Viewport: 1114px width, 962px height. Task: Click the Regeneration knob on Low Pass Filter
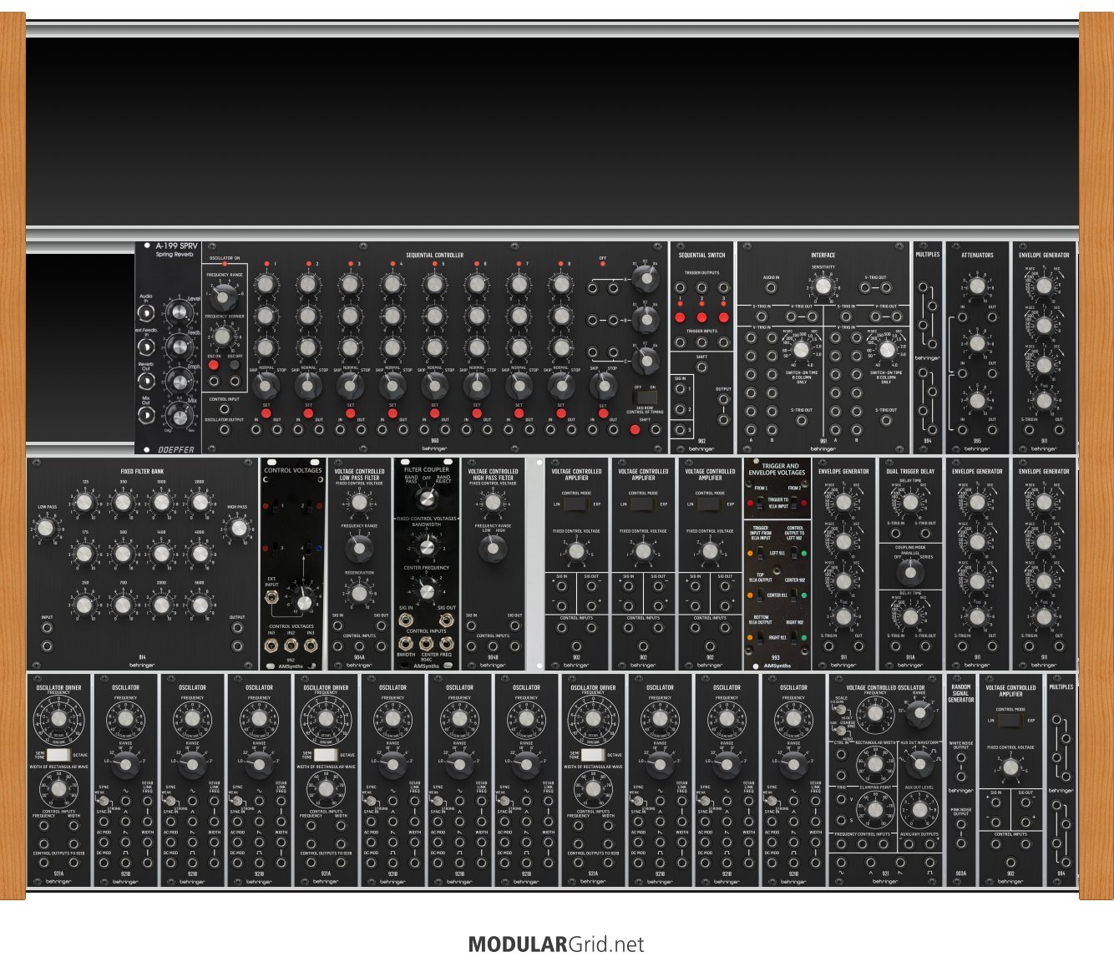359,594
